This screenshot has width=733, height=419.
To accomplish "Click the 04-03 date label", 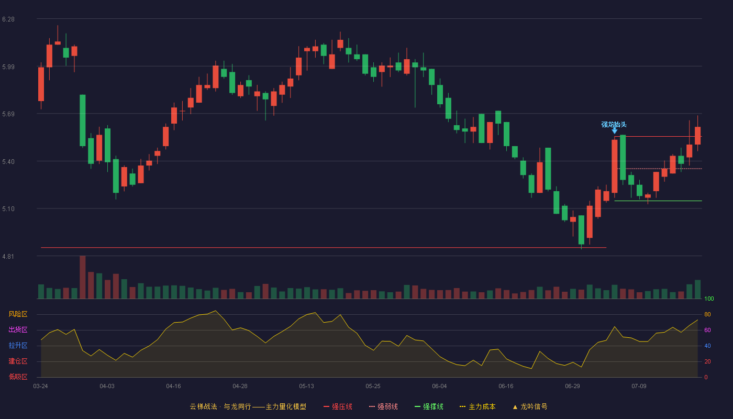I will 107,386.
